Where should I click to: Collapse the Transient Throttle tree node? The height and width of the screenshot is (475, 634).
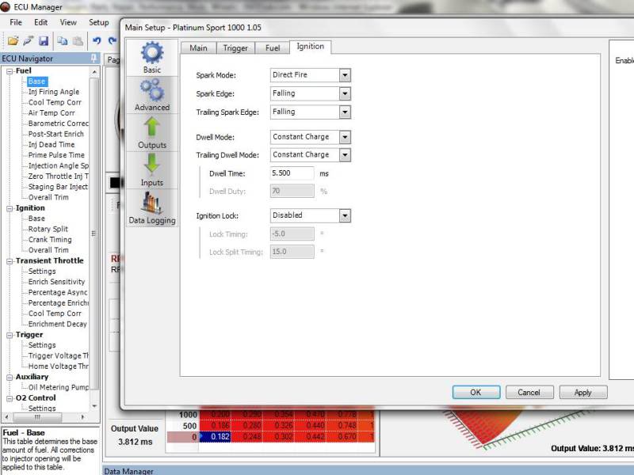tap(10, 261)
